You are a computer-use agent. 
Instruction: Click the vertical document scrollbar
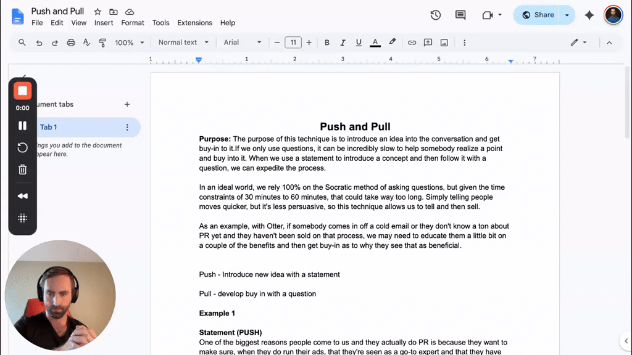point(627,103)
